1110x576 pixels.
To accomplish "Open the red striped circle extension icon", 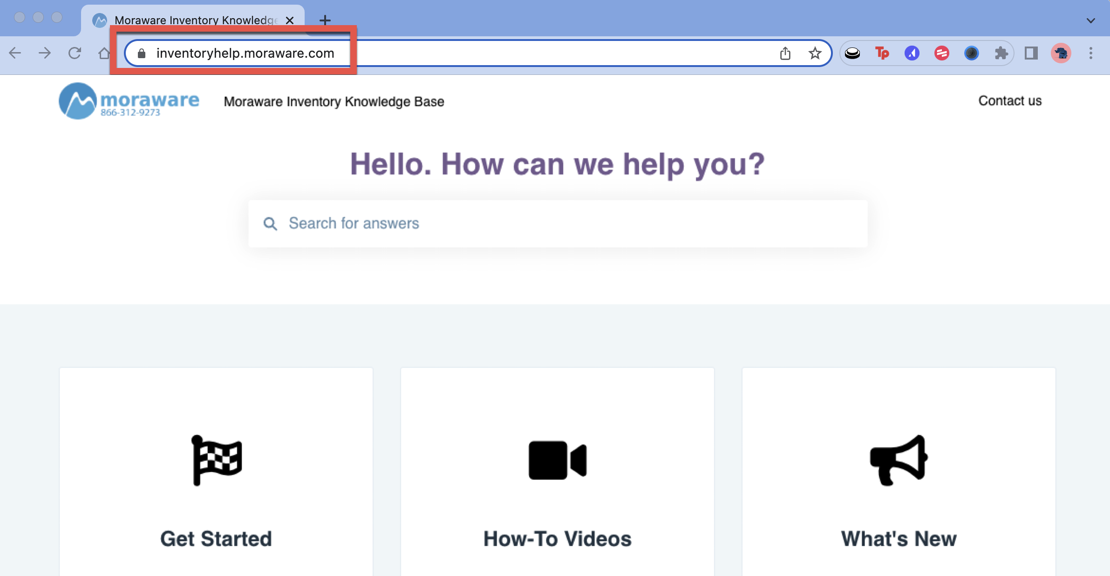I will 942,54.
